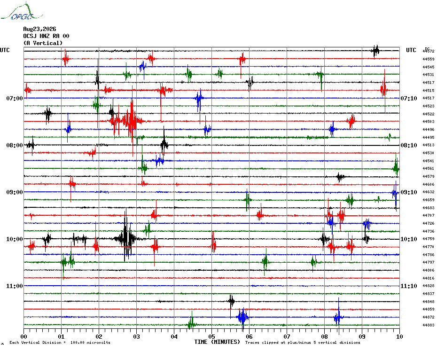Click the DC value 44606

(429, 184)
